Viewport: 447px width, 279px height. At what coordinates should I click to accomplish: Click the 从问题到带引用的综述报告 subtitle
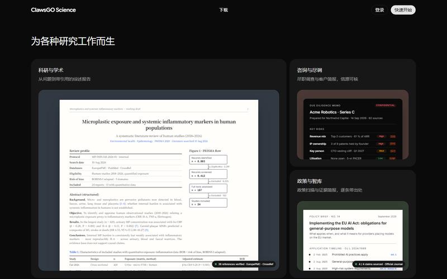pyautogui.click(x=64, y=79)
